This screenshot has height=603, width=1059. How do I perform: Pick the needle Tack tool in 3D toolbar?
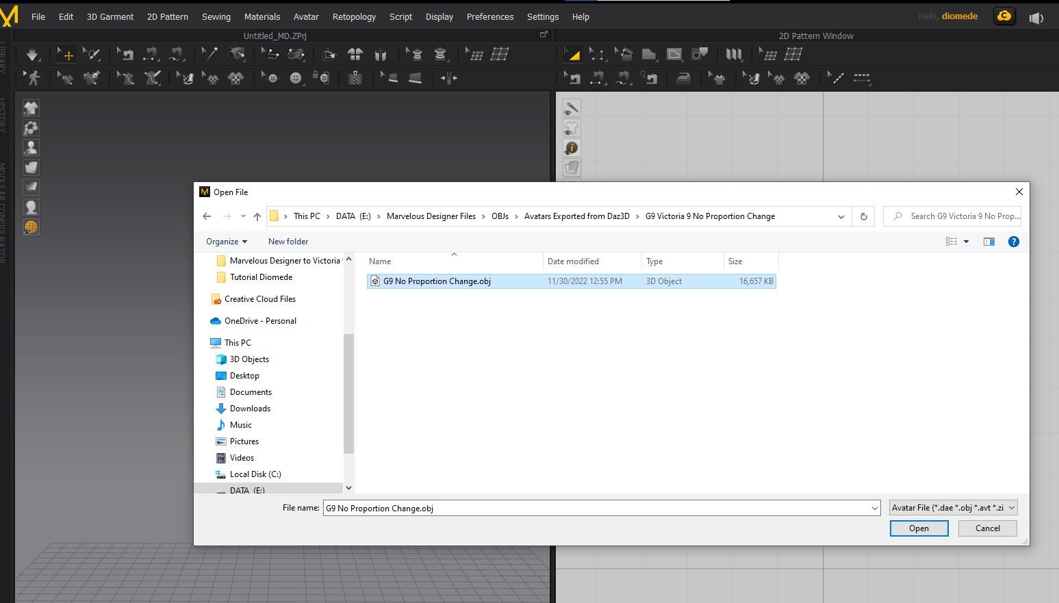209,55
